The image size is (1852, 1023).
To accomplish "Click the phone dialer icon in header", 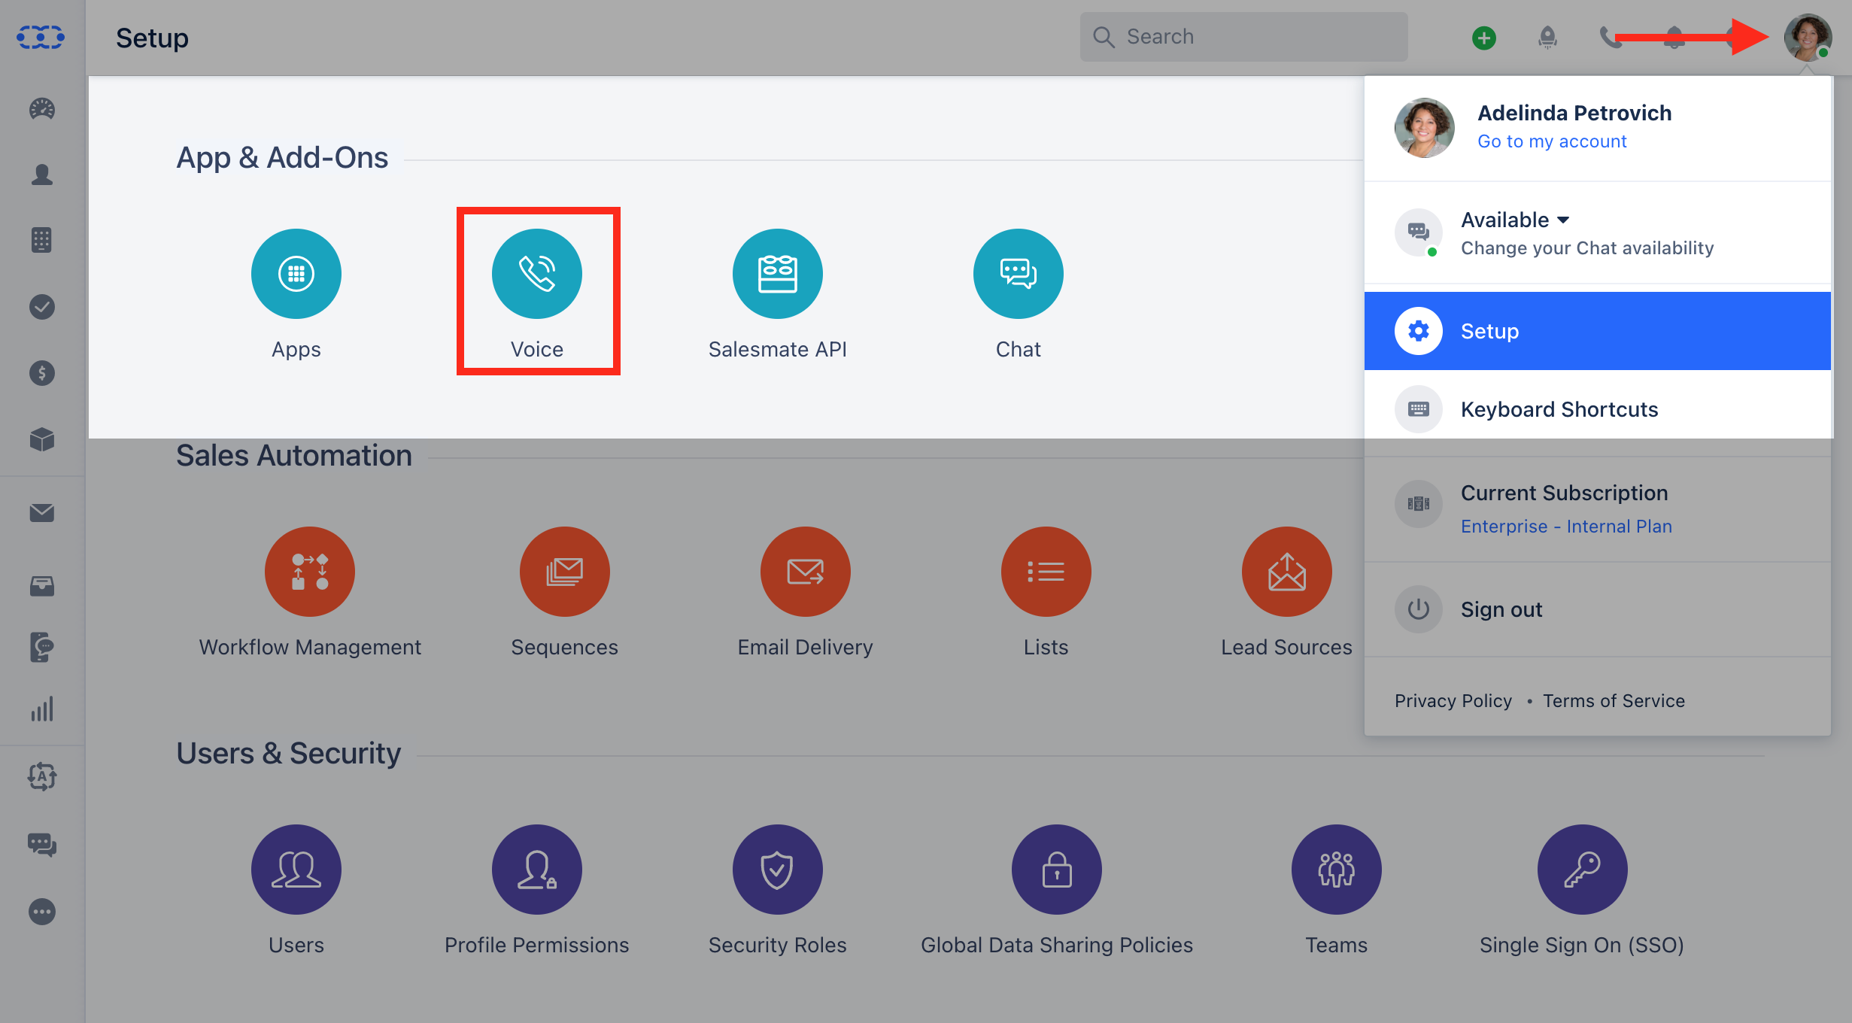I will [1611, 37].
